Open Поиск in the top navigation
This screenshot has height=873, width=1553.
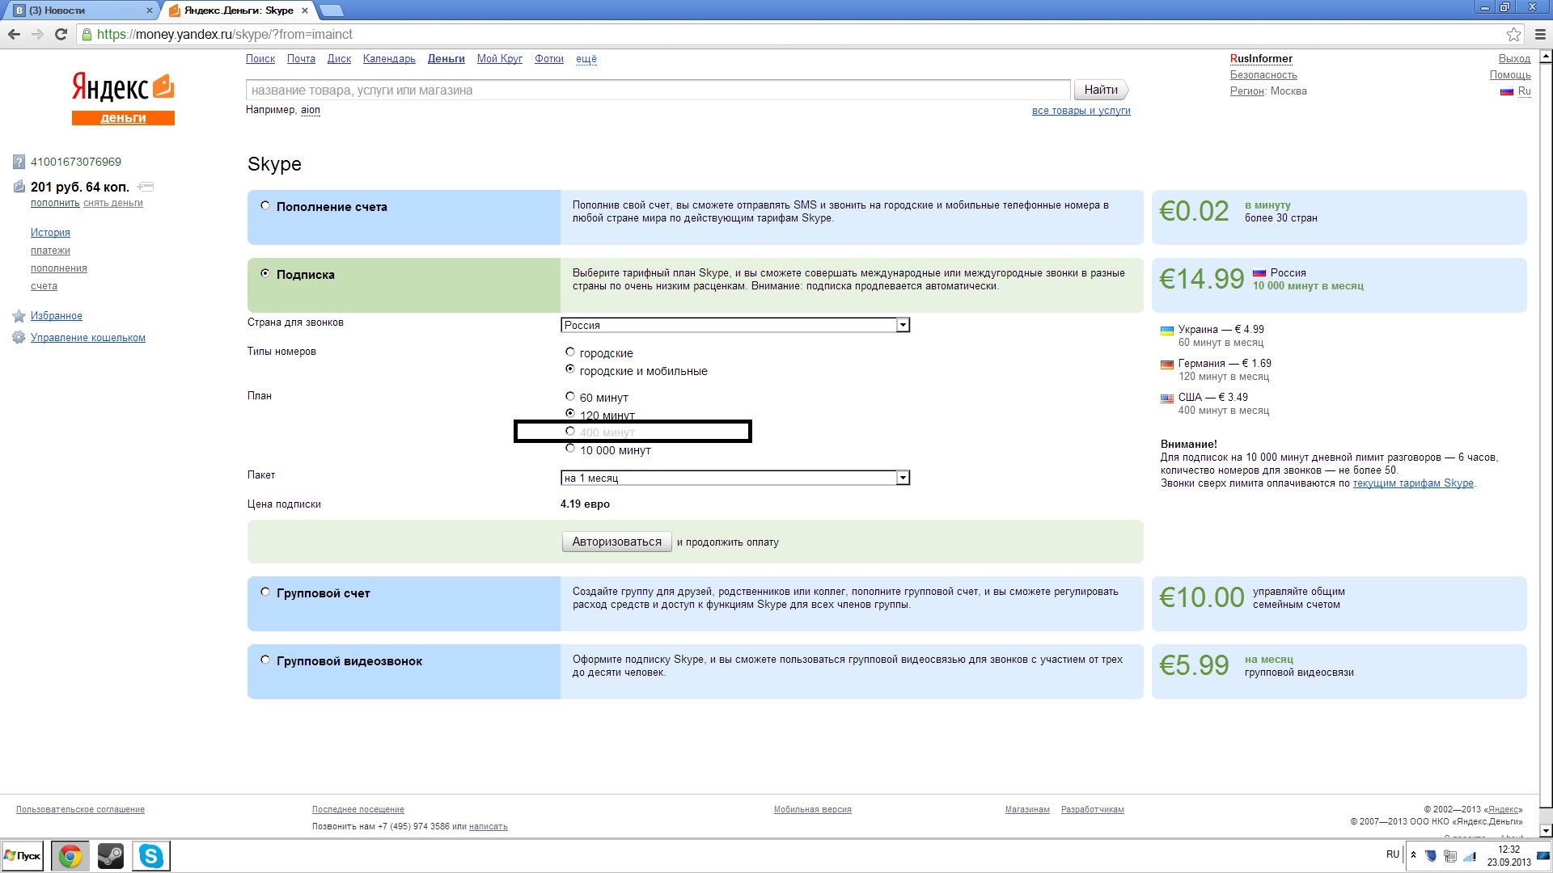coord(260,59)
